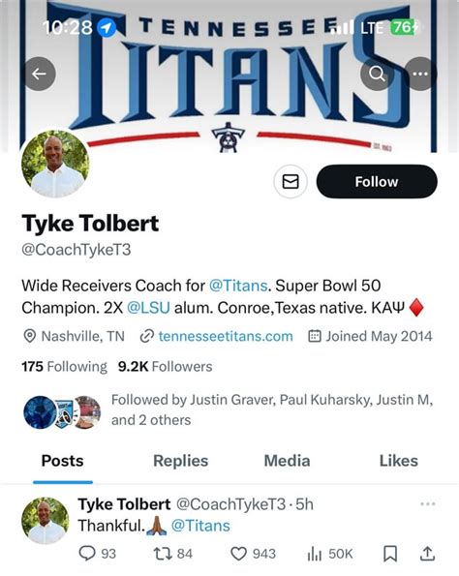Image resolution: width=459 pixels, height=576 pixels.
Task: Open the tennesseetitans.com link
Action: [x=226, y=336]
